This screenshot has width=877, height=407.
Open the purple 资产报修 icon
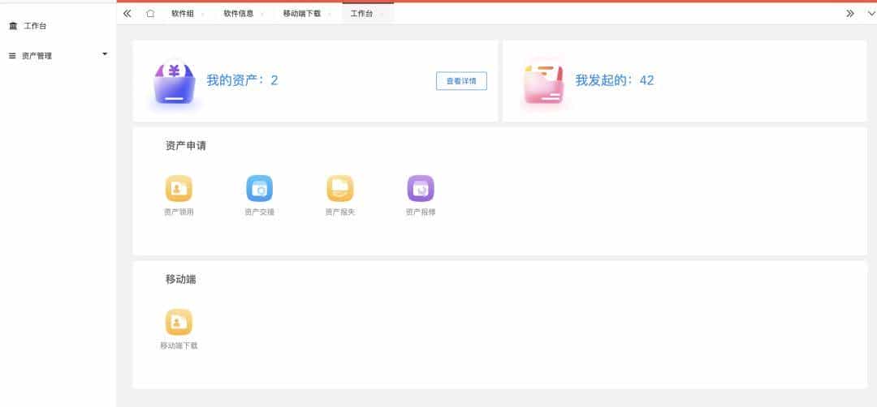421,188
